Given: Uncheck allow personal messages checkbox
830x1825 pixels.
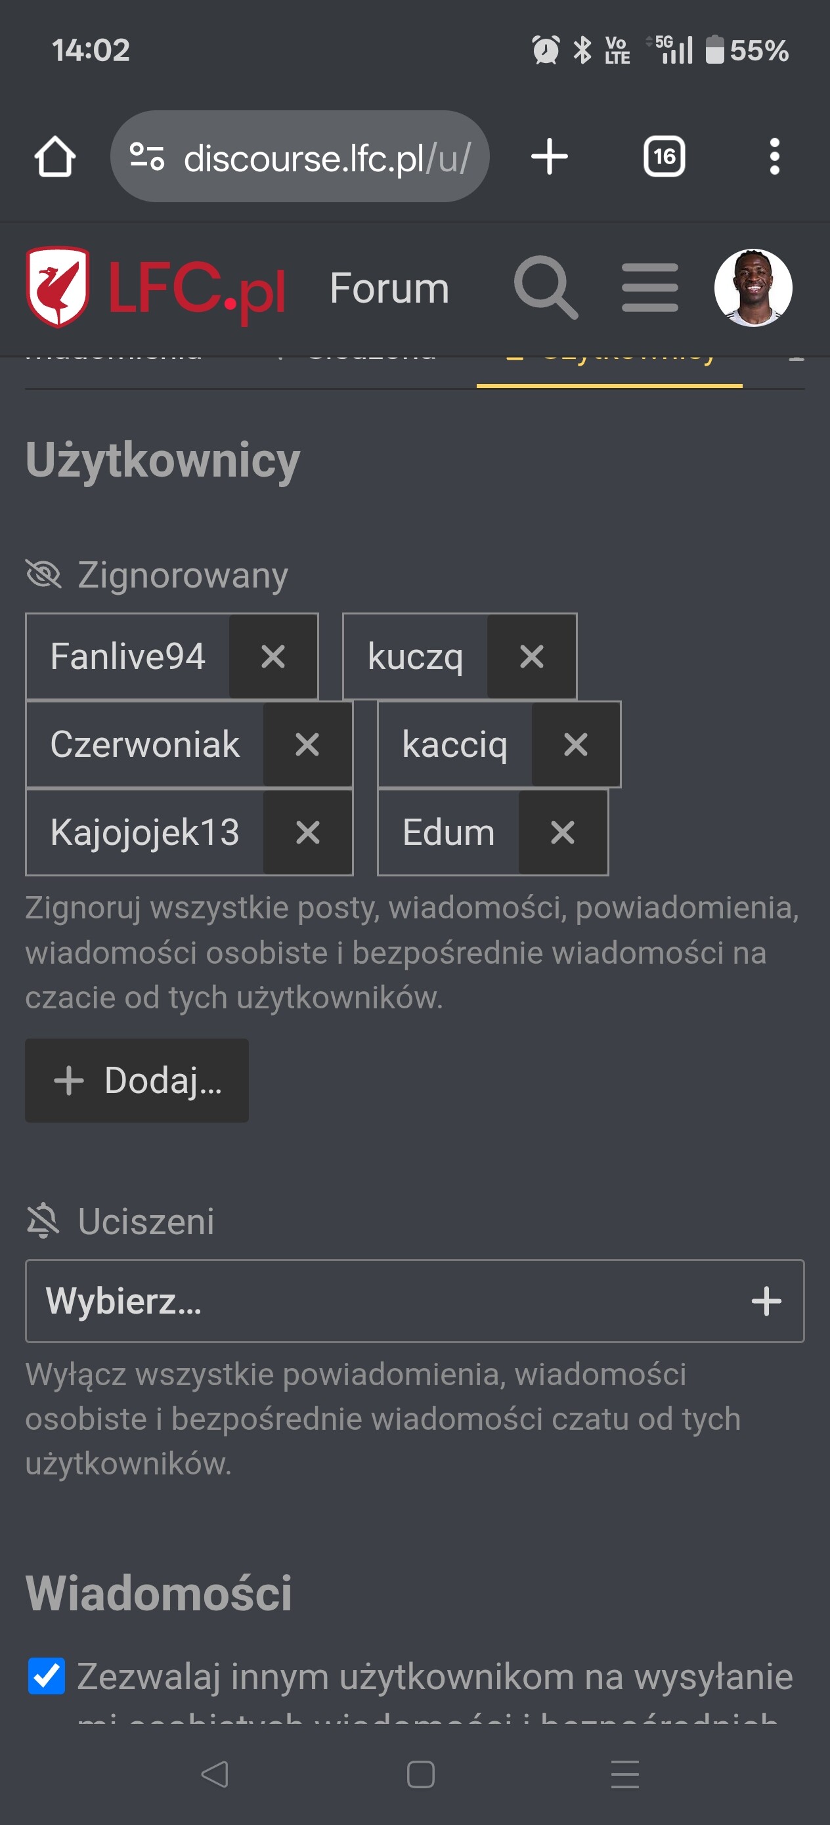Looking at the screenshot, I should [46, 1676].
